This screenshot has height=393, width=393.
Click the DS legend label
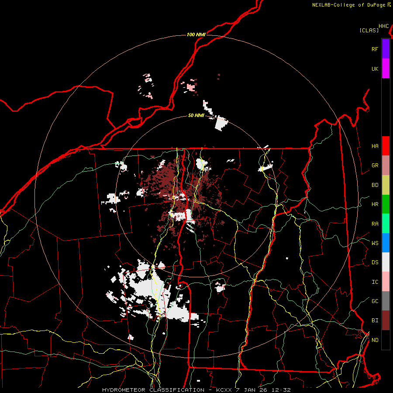pyautogui.click(x=375, y=262)
